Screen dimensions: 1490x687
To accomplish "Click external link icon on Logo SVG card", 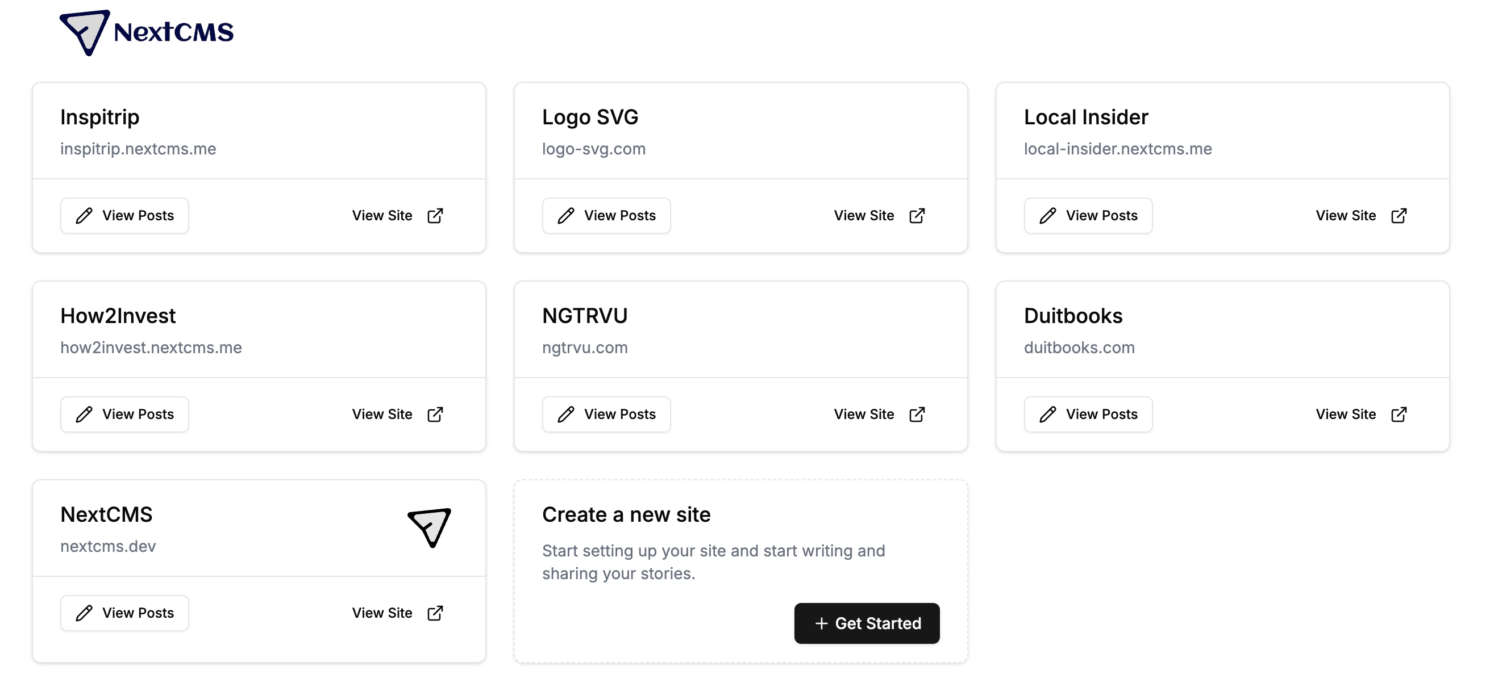I will coord(917,216).
